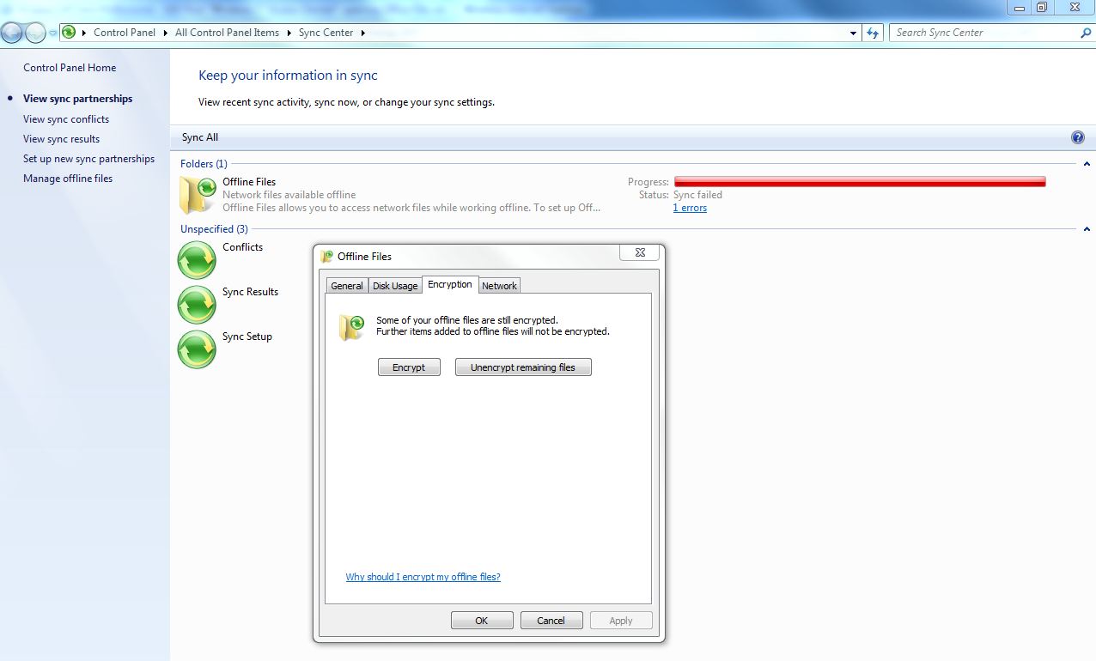Screen dimensions: 1096x661
Task: Click the Sync Center icon in the breadcrumb bar
Action: [69, 32]
